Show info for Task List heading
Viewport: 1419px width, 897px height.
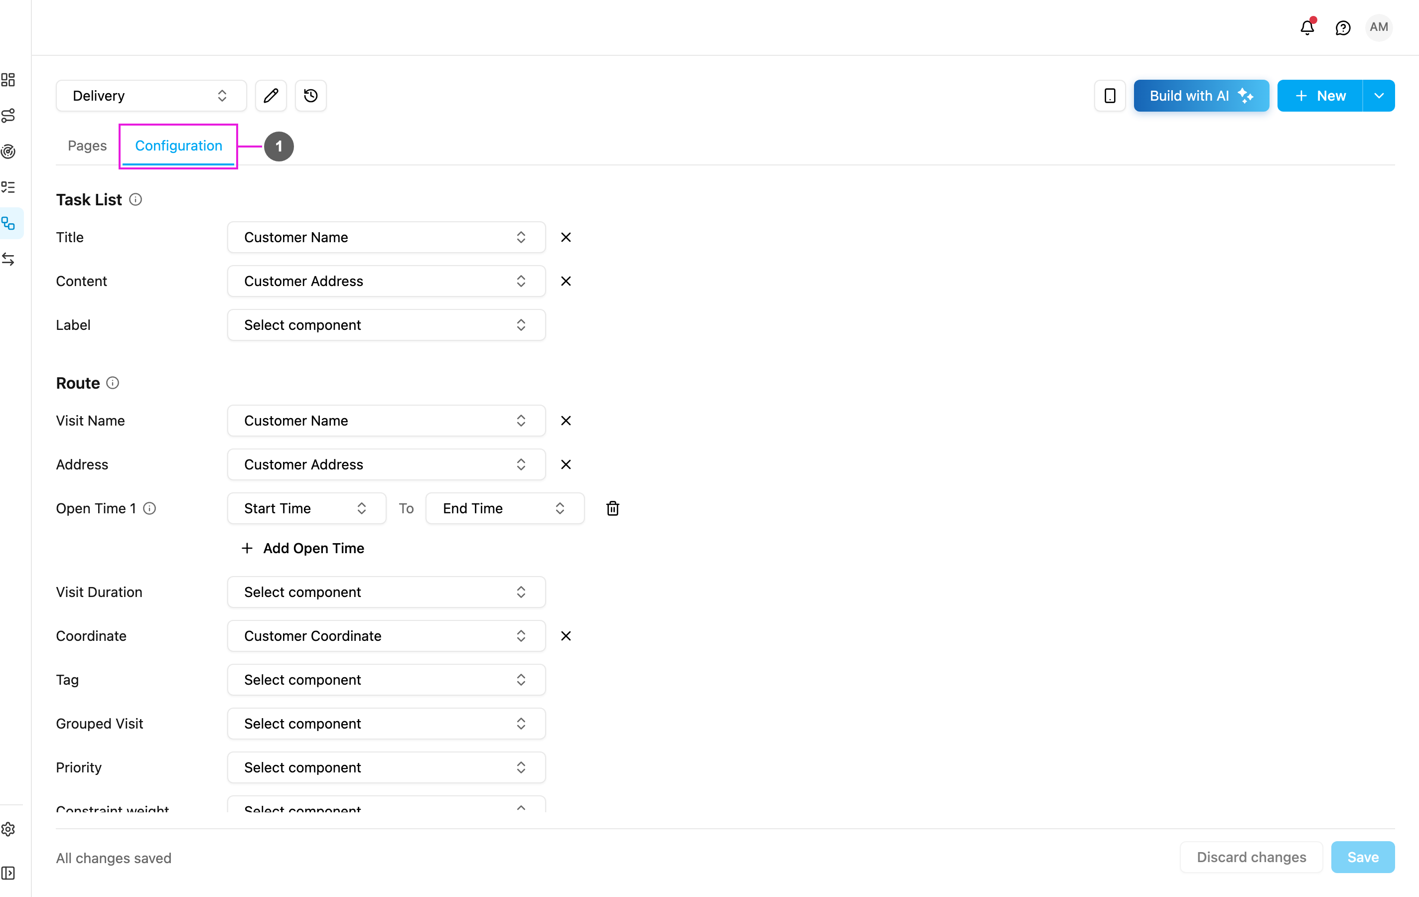tap(136, 200)
